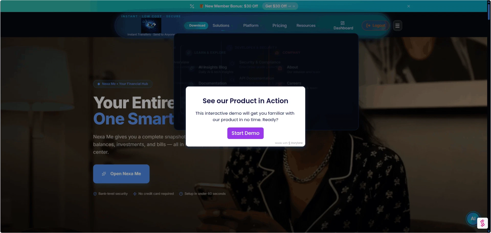Screen dimensions: 491x233
Task: Click the Get $30 Off button
Action: pos(280,6)
